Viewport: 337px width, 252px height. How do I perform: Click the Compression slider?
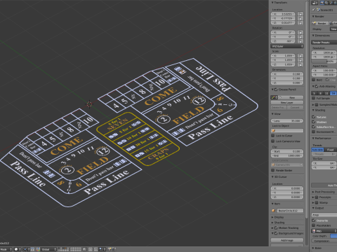[x=325, y=241]
